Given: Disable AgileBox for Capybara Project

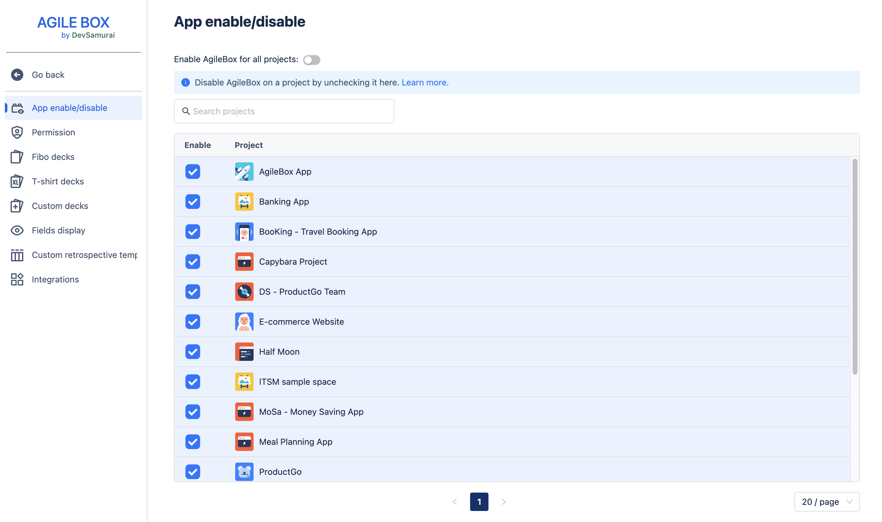Looking at the screenshot, I should (193, 262).
